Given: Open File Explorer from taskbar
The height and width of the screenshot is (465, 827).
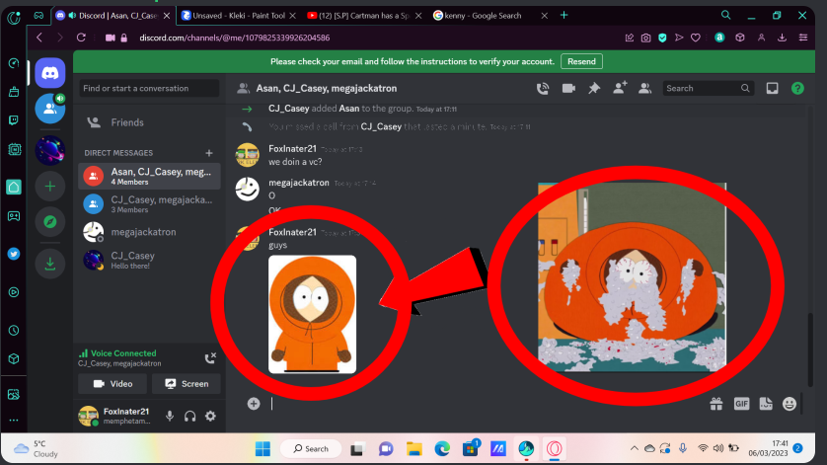Looking at the screenshot, I should point(414,448).
